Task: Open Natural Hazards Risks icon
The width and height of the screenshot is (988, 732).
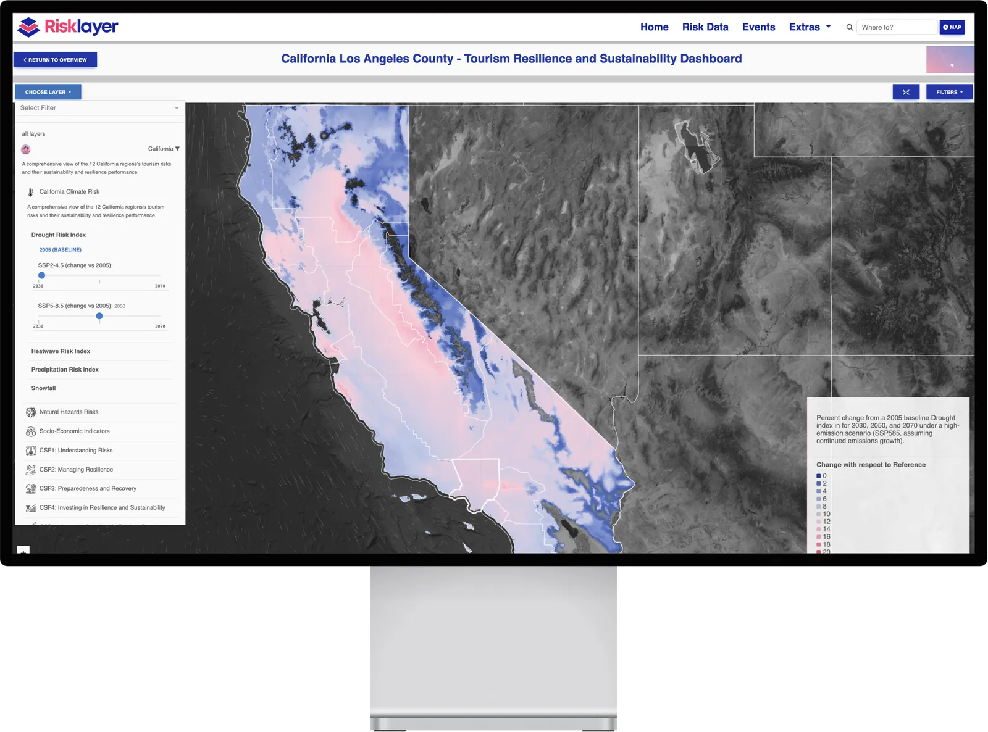Action: [x=31, y=412]
